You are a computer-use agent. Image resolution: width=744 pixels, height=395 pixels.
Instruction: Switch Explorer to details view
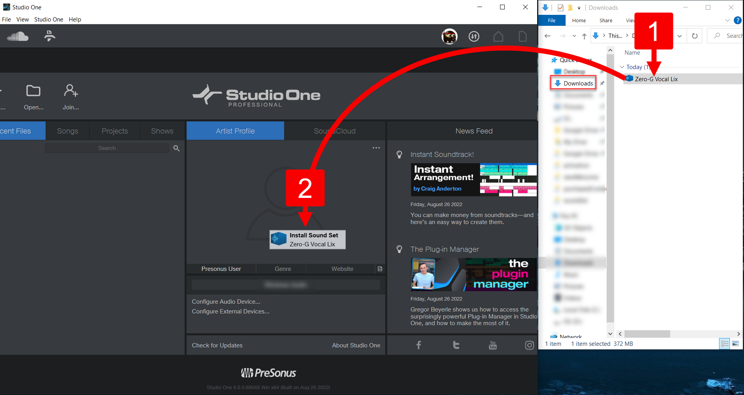tap(725, 343)
